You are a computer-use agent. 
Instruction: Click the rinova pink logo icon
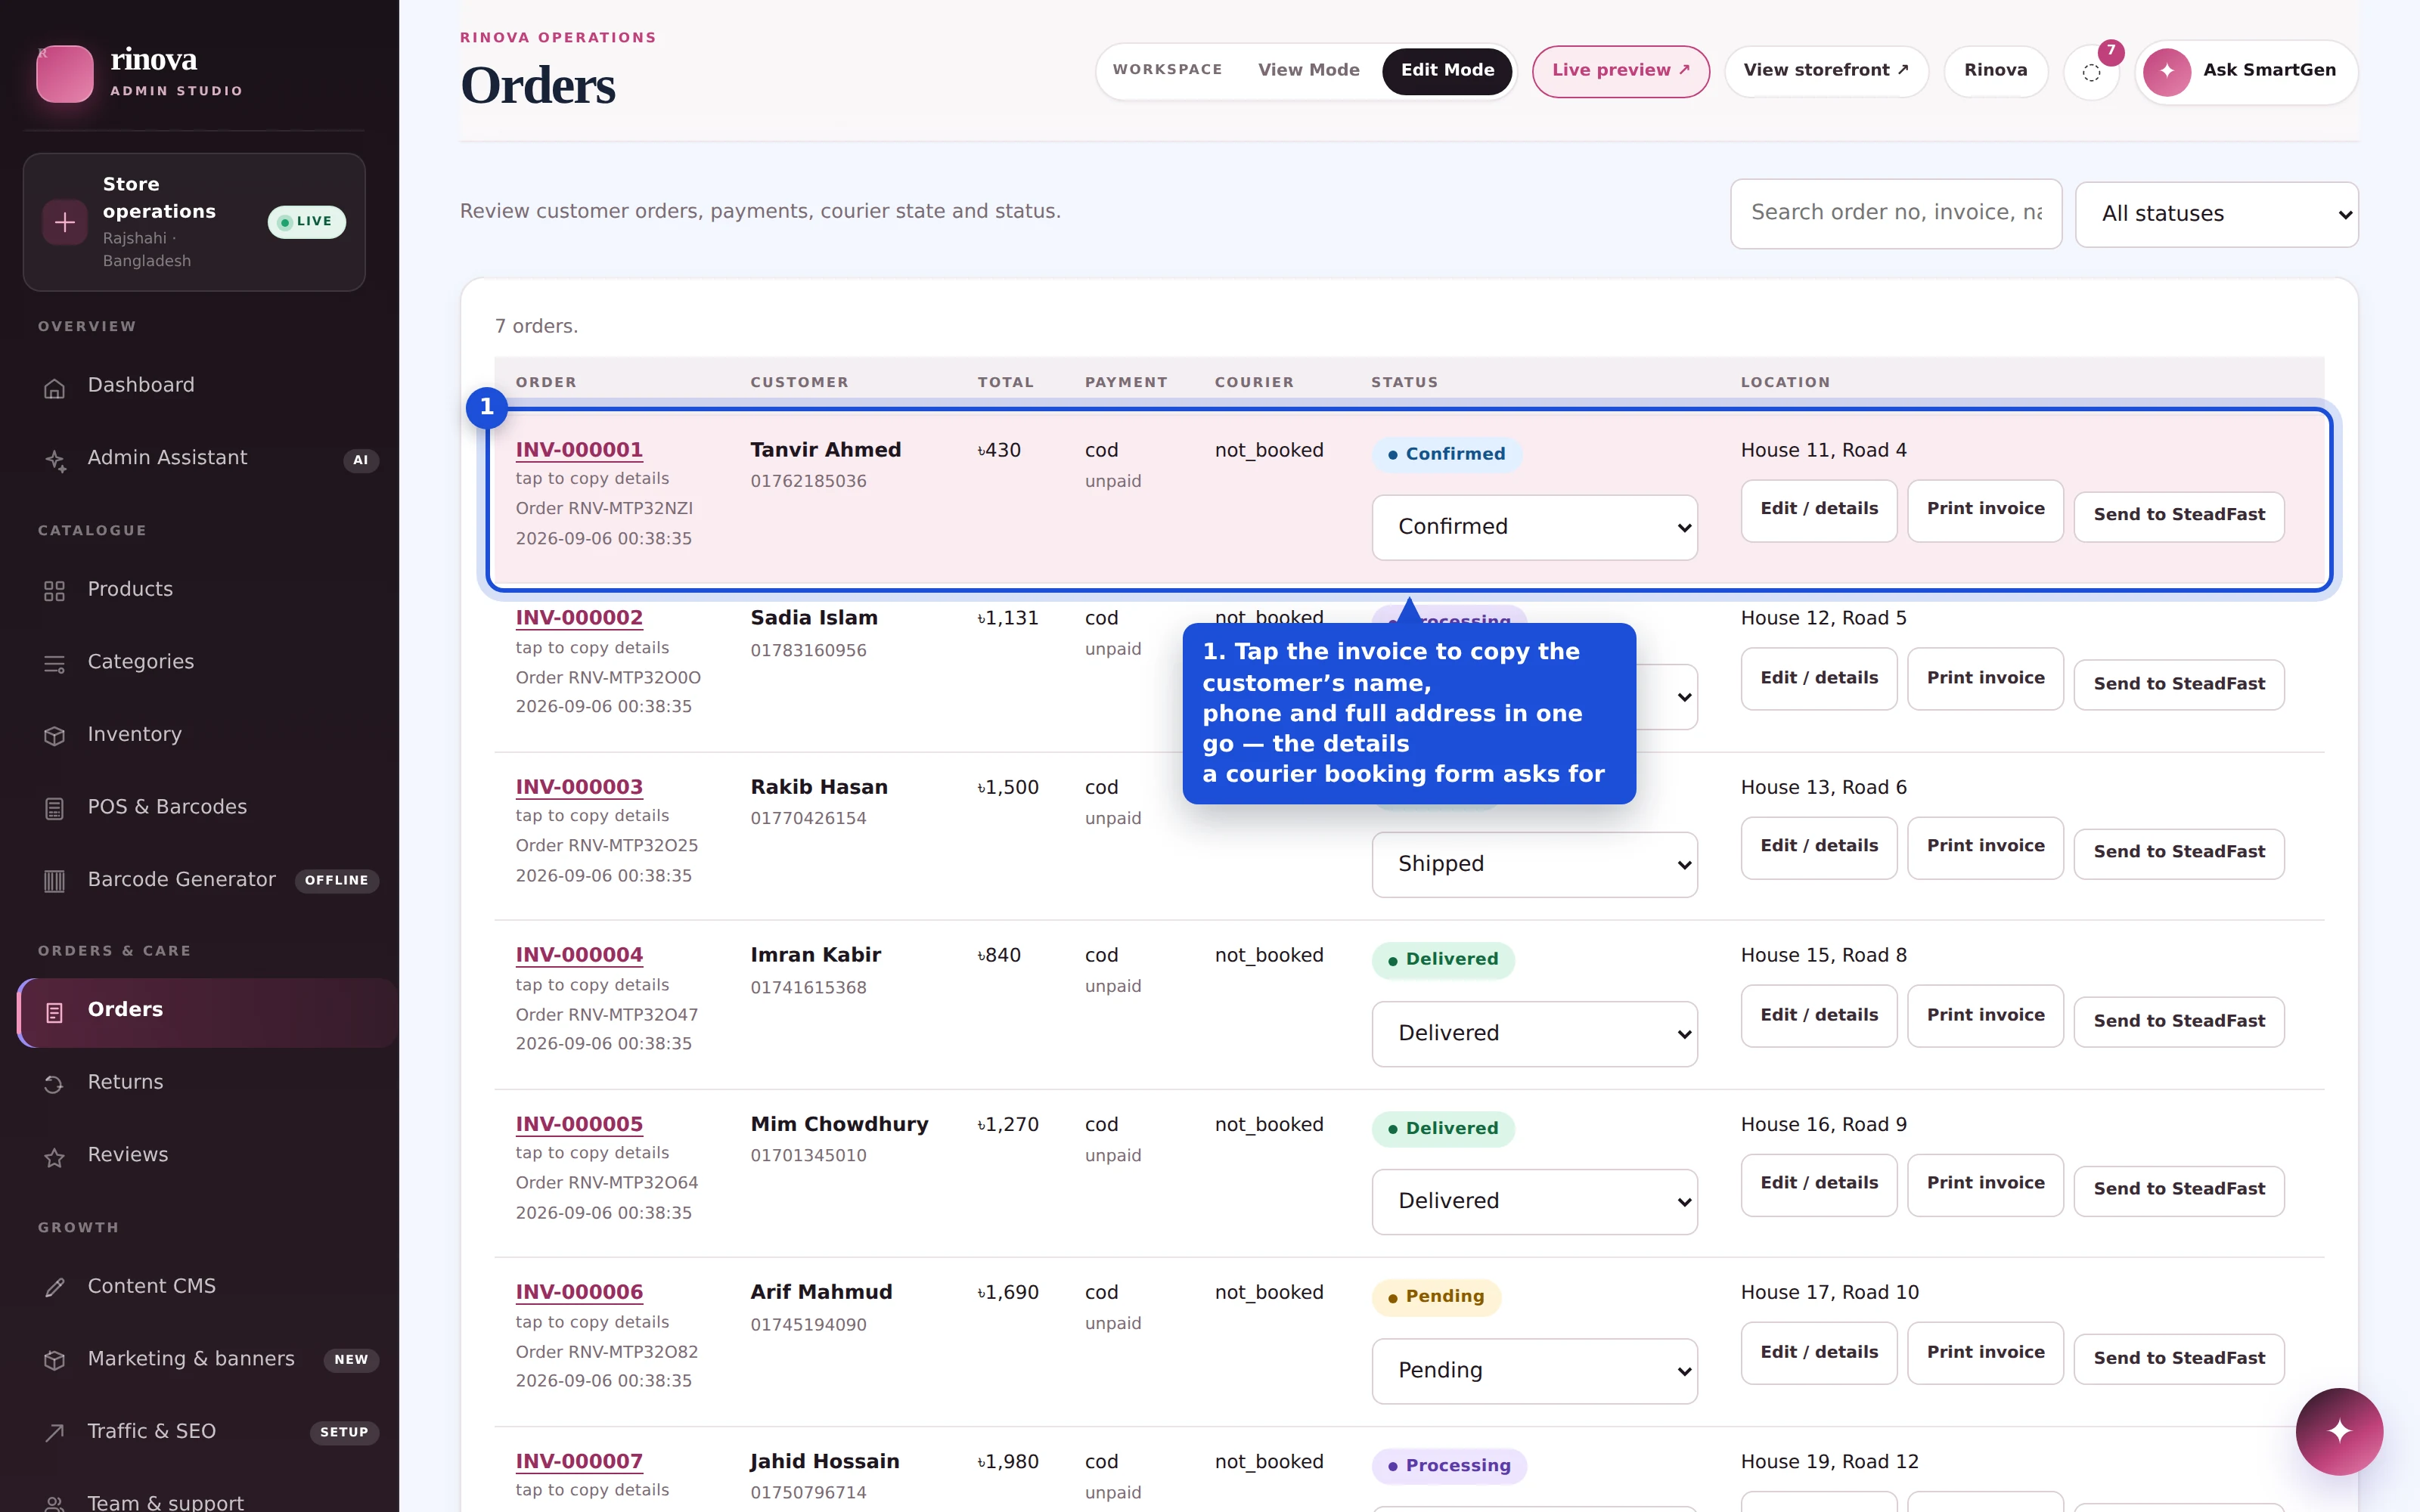tap(65, 73)
